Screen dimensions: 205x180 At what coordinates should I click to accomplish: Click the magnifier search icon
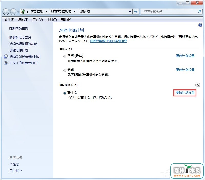pos(199,12)
